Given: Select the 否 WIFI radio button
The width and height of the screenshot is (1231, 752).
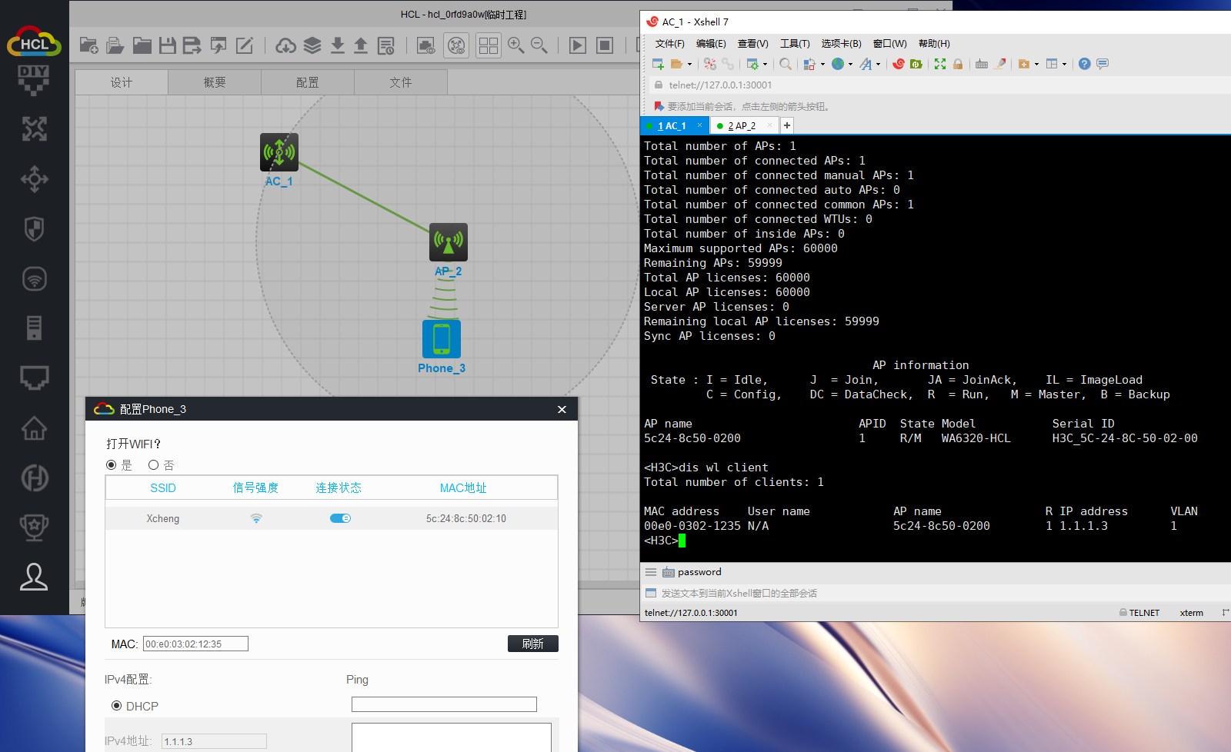Looking at the screenshot, I should click(x=154, y=465).
